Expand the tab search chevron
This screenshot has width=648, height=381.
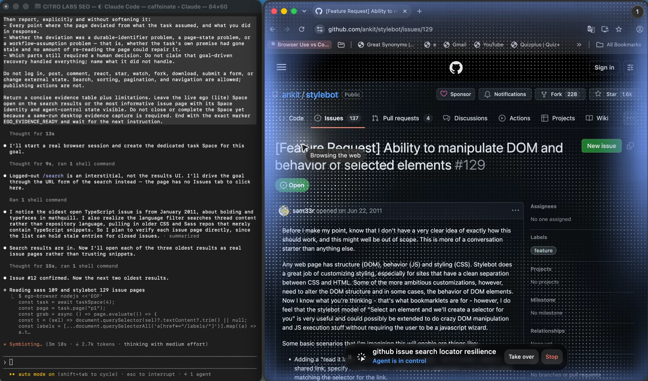click(x=304, y=11)
